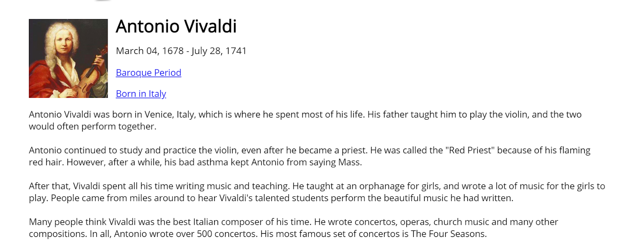Click the phrase "Red Priest" in the text
624x244 pixels.
point(470,150)
